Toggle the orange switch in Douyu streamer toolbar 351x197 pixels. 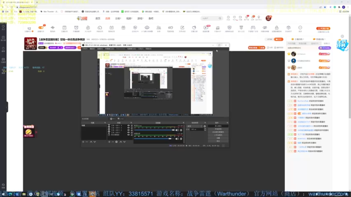click(41, 28)
